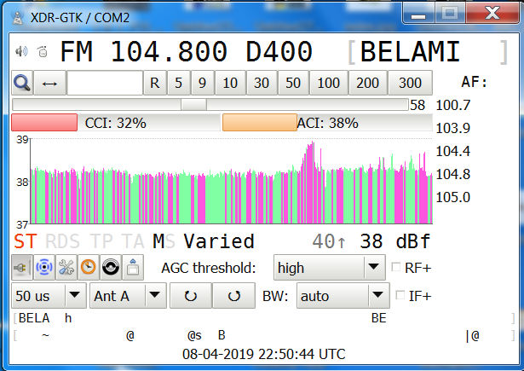Image resolution: width=524 pixels, height=371 pixels.
Task: Select the 100 kHz step button
Action: (x=328, y=83)
